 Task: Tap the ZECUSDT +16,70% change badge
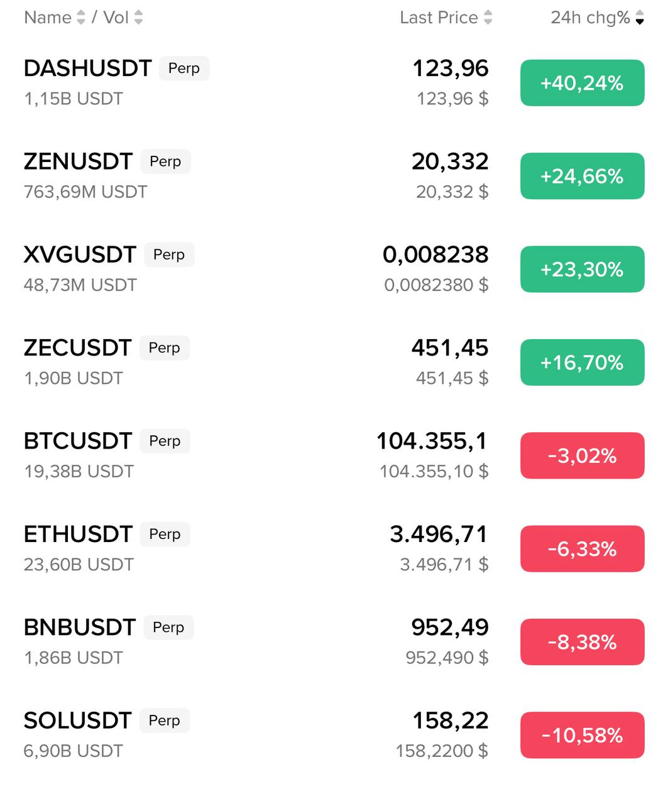point(582,362)
